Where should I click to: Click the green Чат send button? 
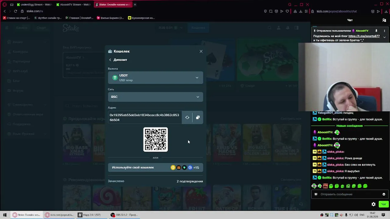tap(384, 204)
